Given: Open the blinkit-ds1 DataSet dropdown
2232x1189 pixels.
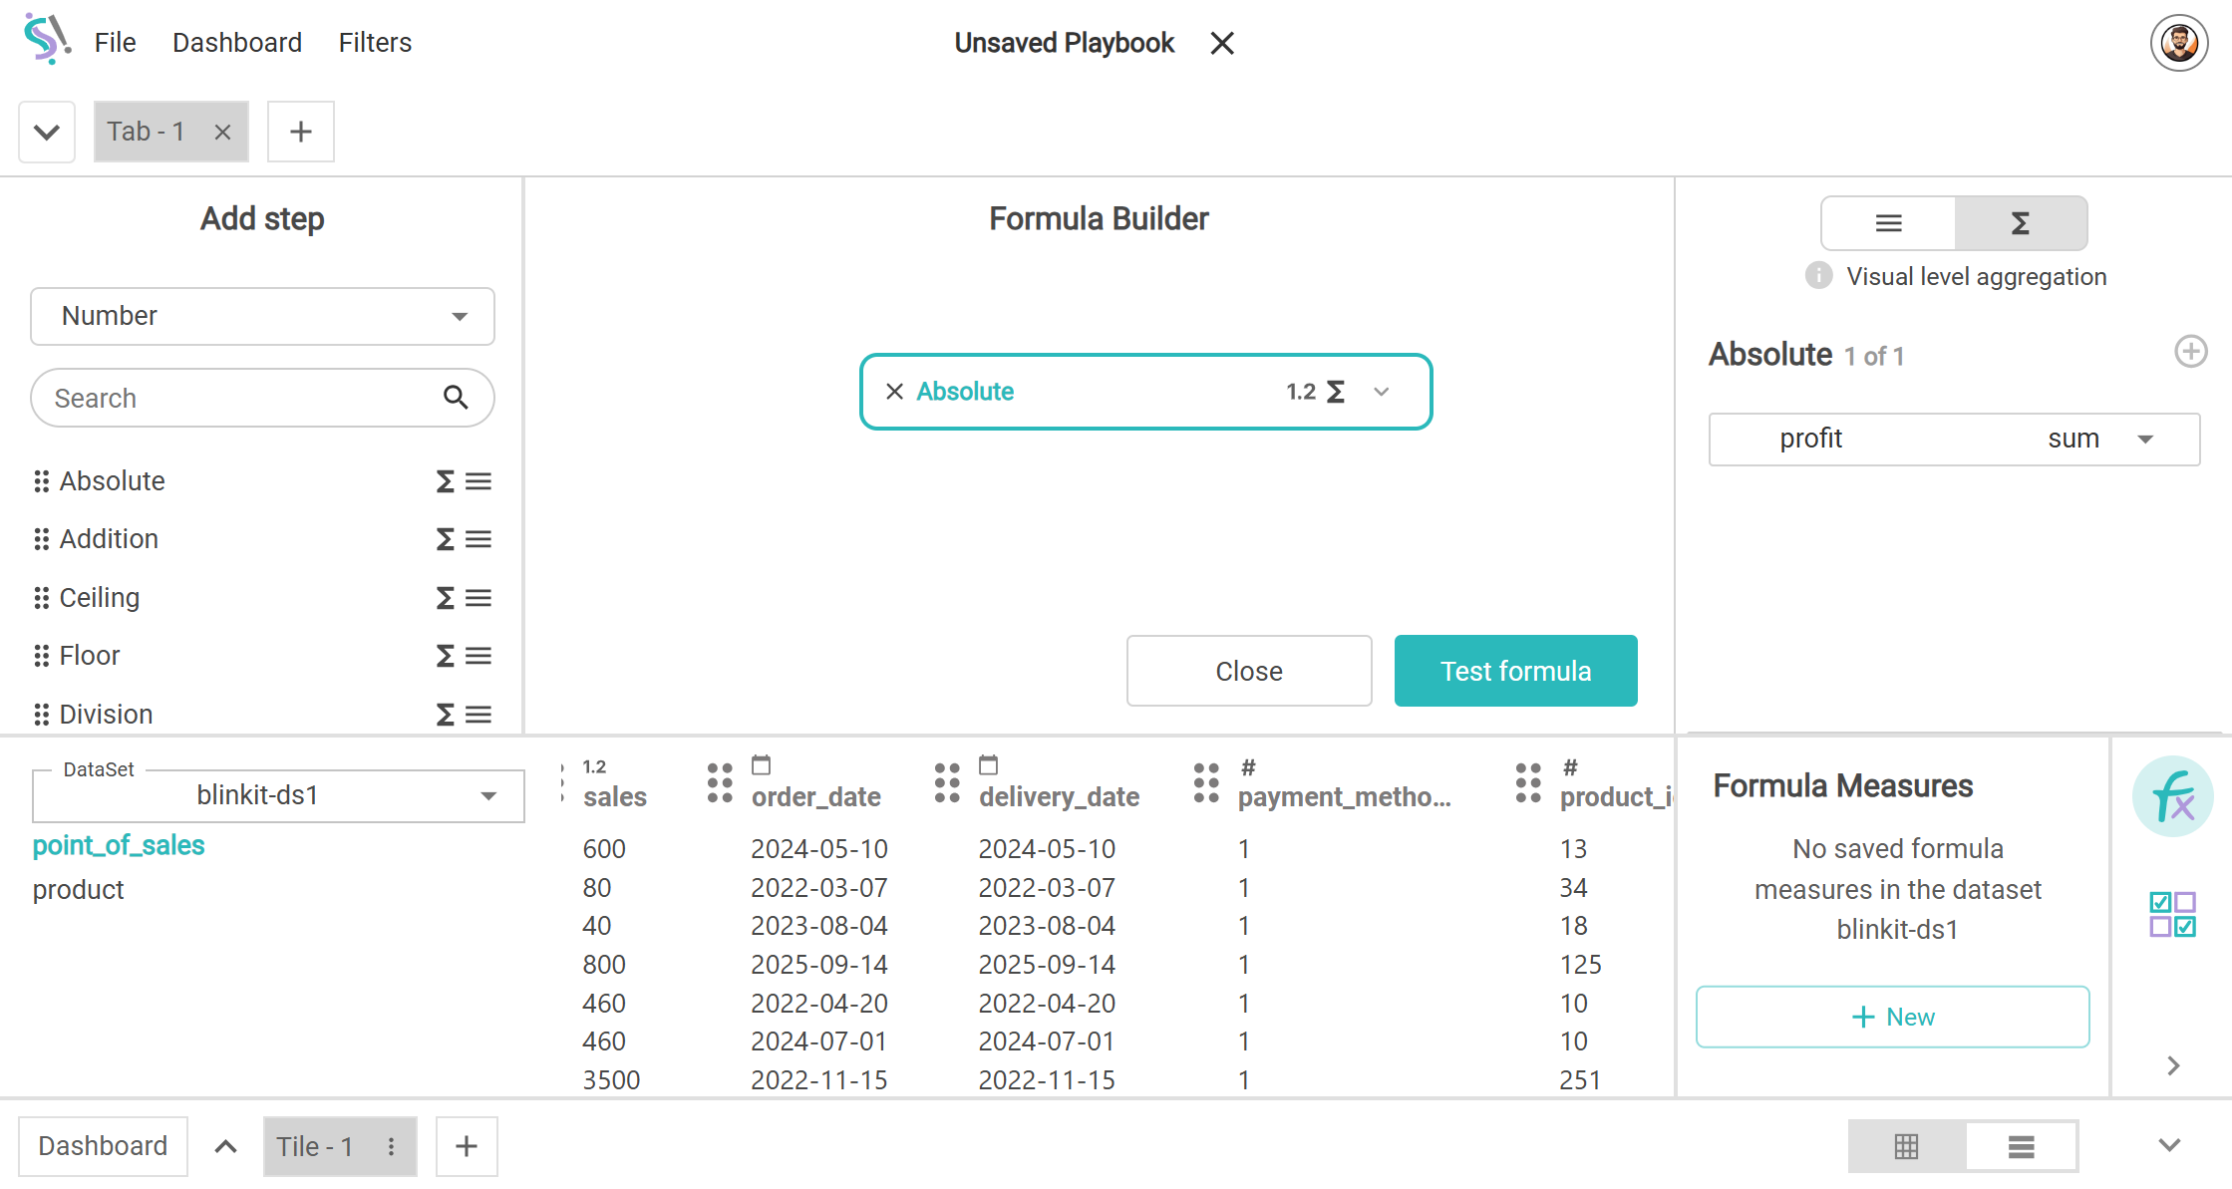Looking at the screenshot, I should (278, 795).
